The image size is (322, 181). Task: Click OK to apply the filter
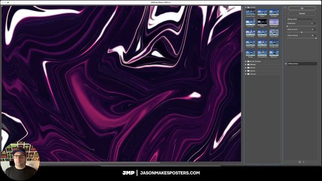click(x=302, y=8)
